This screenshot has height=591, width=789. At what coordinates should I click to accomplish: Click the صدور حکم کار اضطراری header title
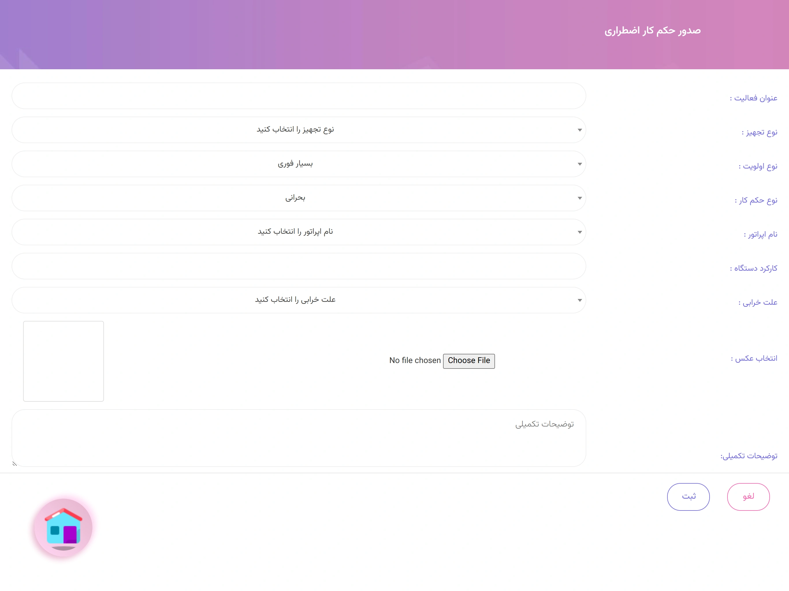click(x=652, y=31)
